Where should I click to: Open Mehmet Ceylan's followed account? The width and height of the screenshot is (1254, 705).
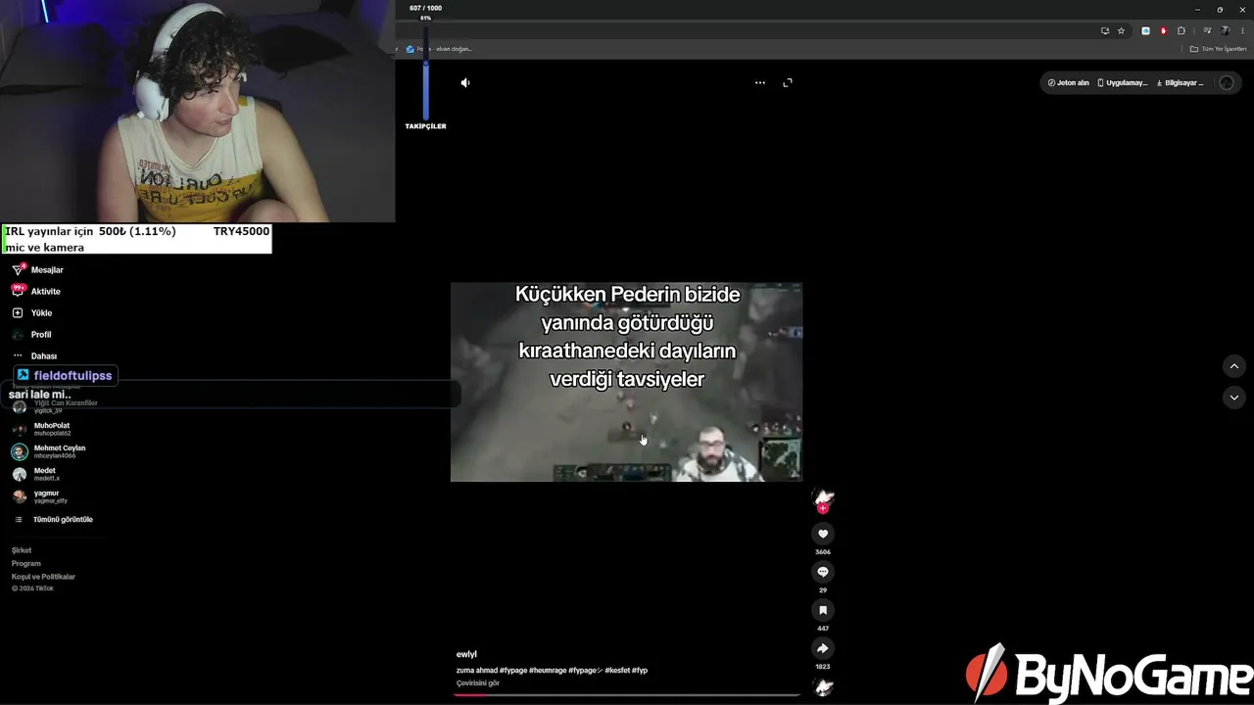coord(49,451)
